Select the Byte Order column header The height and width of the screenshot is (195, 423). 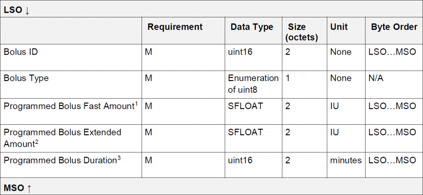coord(394,27)
